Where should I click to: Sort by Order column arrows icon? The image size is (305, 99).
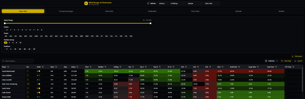click(x=43, y=67)
